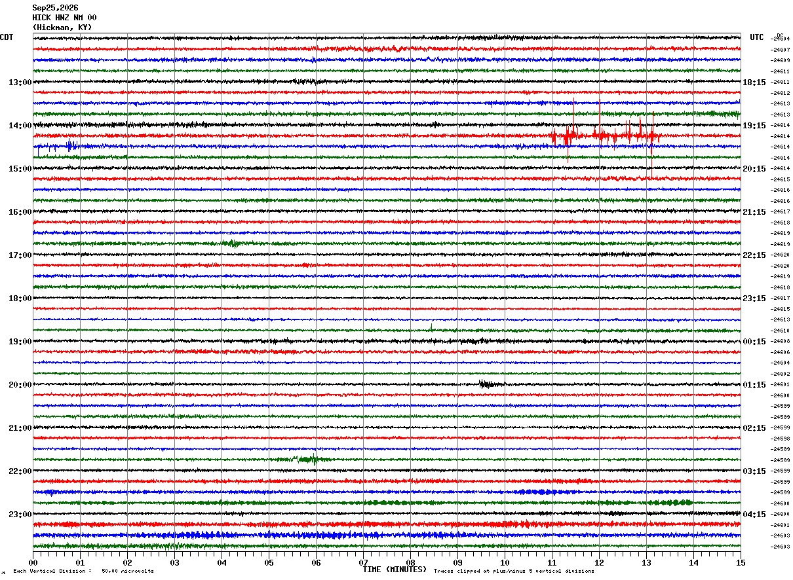The height and width of the screenshot is (580, 793).
Task: Click the CDT column header
Action: coord(7,37)
